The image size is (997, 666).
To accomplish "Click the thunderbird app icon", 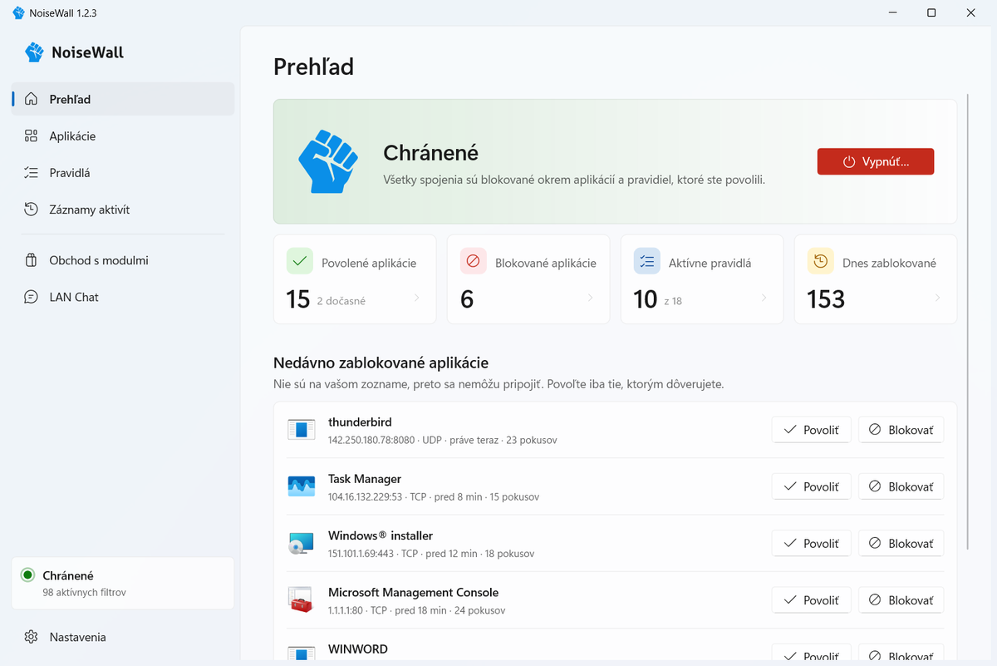I will 302,430.
